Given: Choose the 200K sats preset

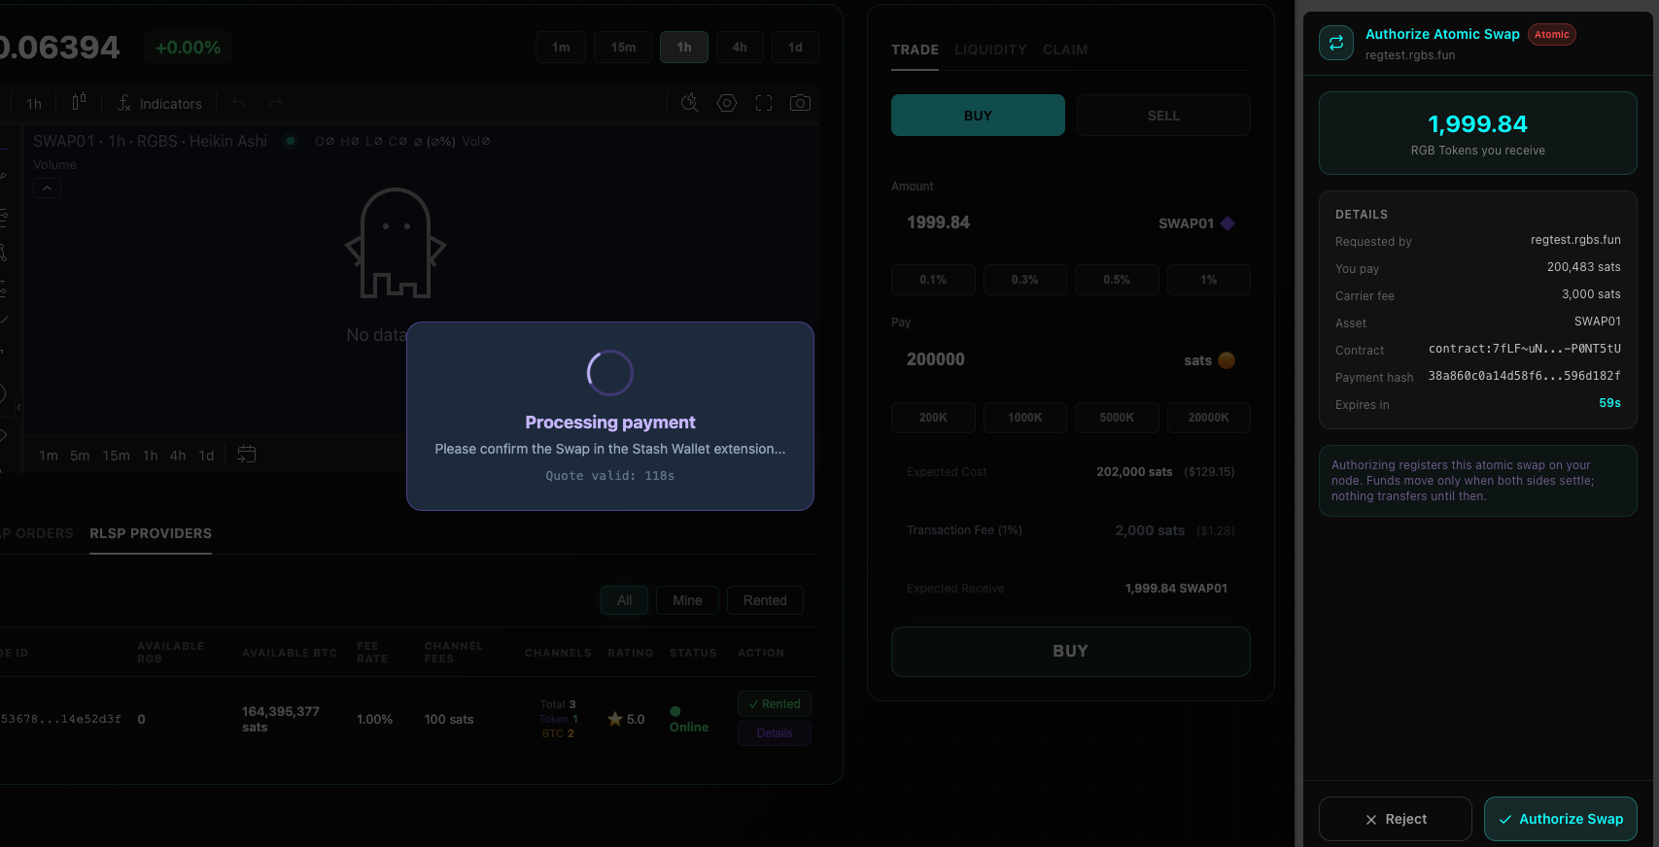Looking at the screenshot, I should (933, 418).
